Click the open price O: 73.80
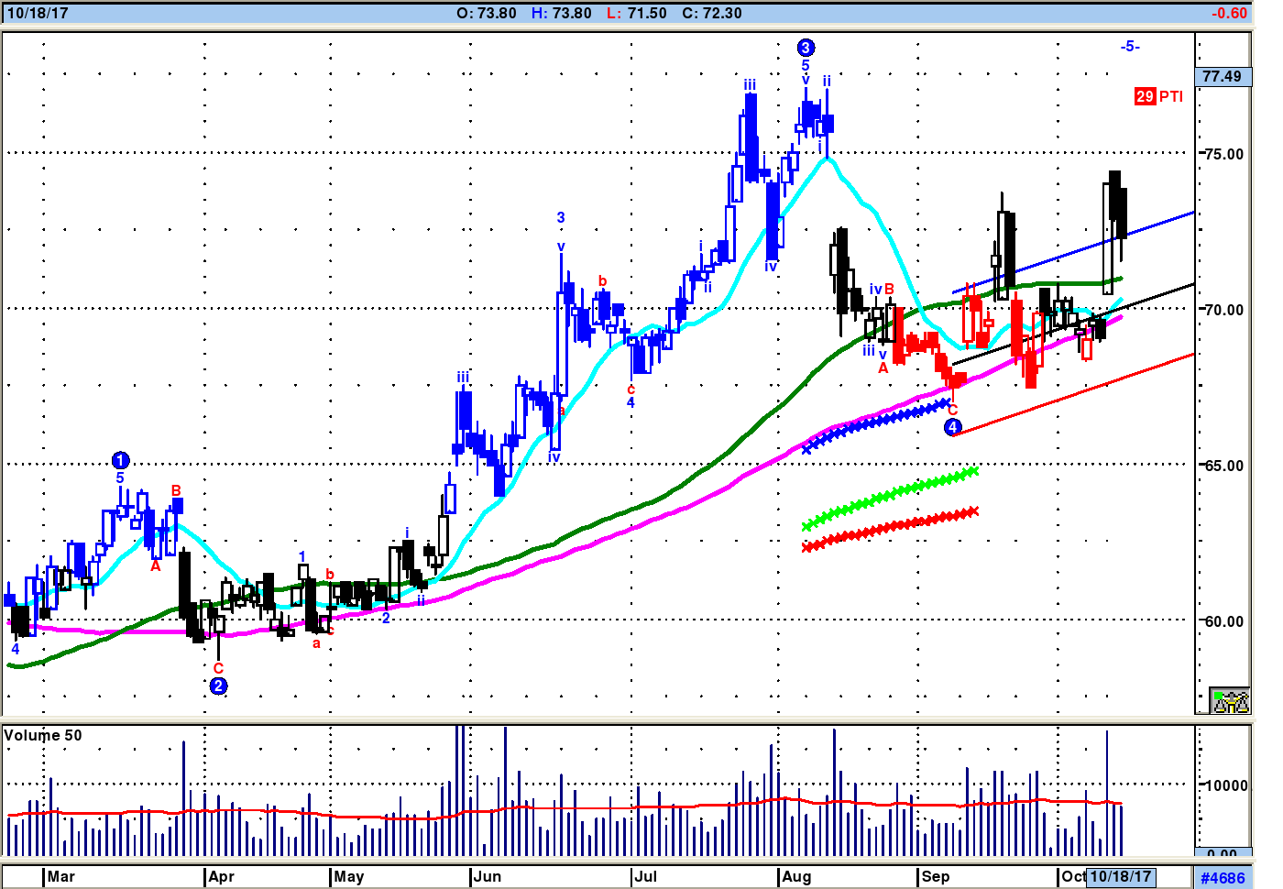Image resolution: width=1283 pixels, height=889 pixels. (487, 13)
